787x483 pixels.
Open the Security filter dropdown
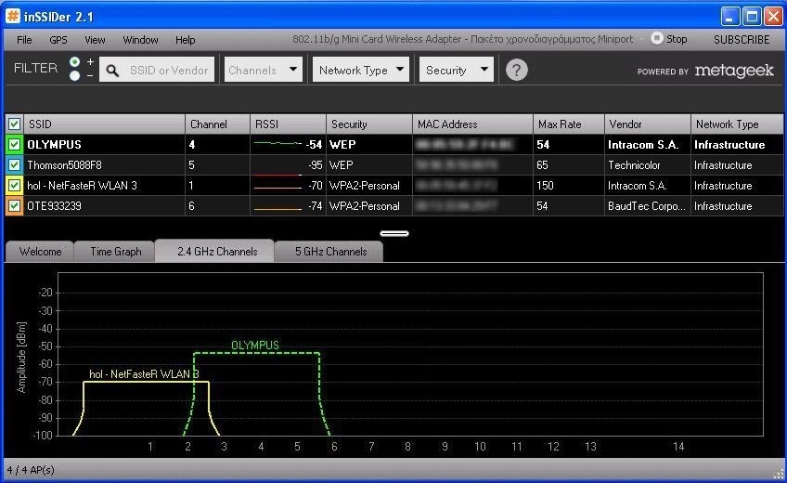tap(457, 70)
